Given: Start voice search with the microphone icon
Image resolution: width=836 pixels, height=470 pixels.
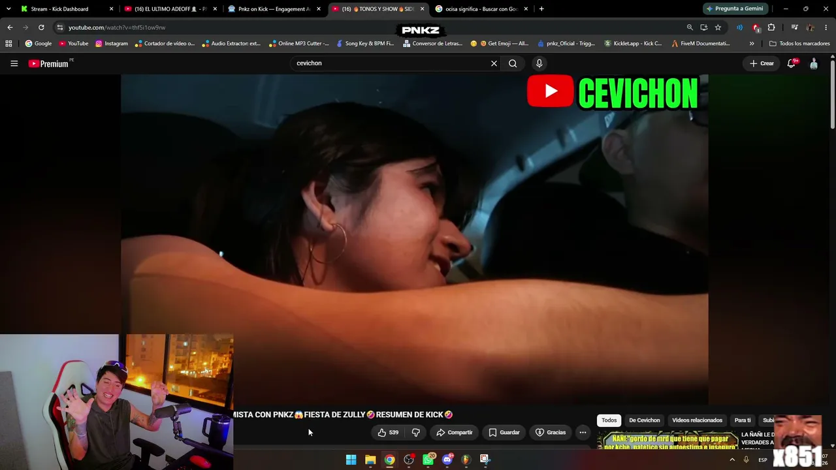Looking at the screenshot, I should tap(539, 63).
